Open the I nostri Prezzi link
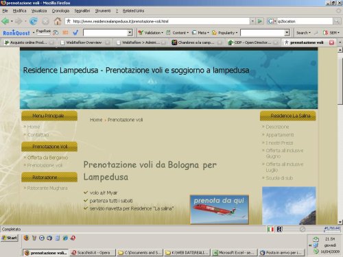 (x=279, y=143)
